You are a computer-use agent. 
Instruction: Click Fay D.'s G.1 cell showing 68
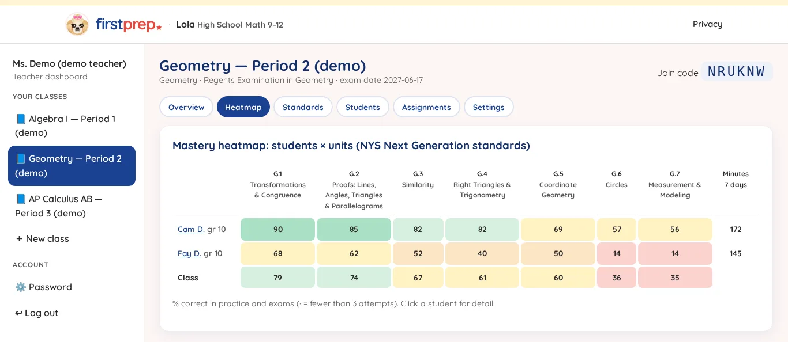coord(278,253)
